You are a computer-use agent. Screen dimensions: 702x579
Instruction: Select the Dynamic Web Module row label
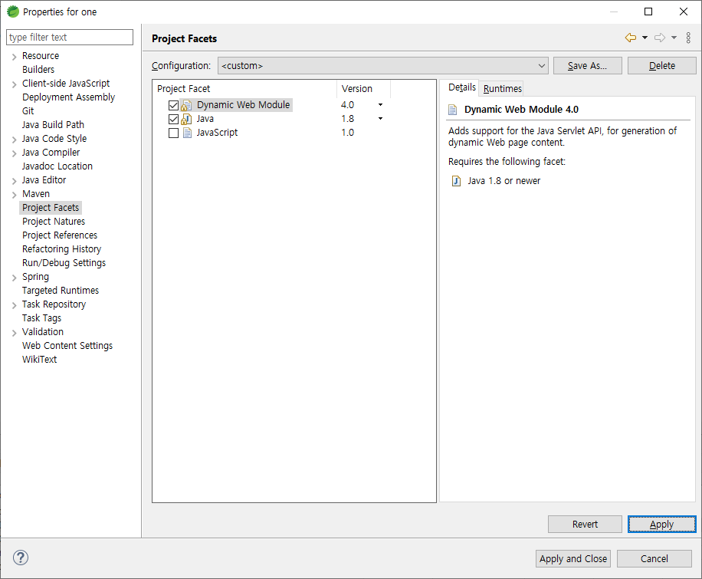click(x=243, y=105)
